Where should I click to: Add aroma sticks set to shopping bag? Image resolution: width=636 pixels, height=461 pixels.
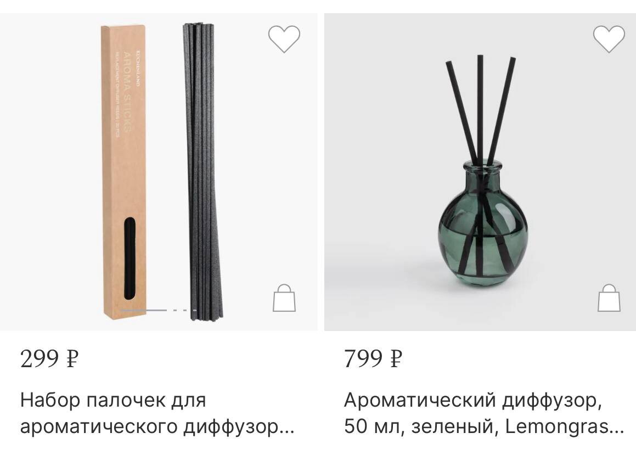[284, 298]
